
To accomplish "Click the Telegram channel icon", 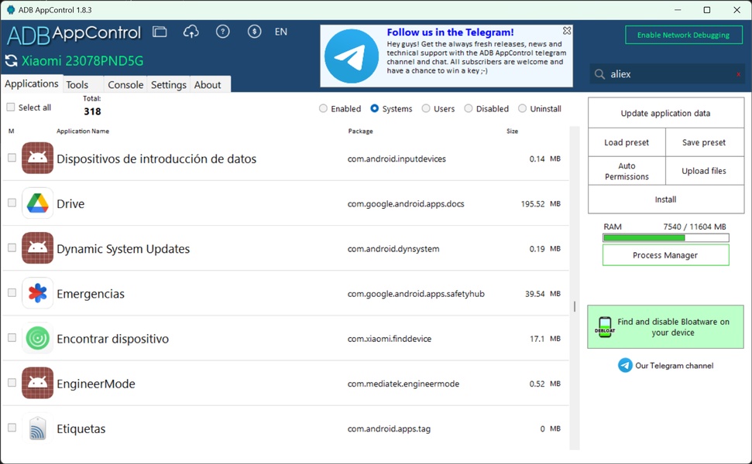I will 625,366.
